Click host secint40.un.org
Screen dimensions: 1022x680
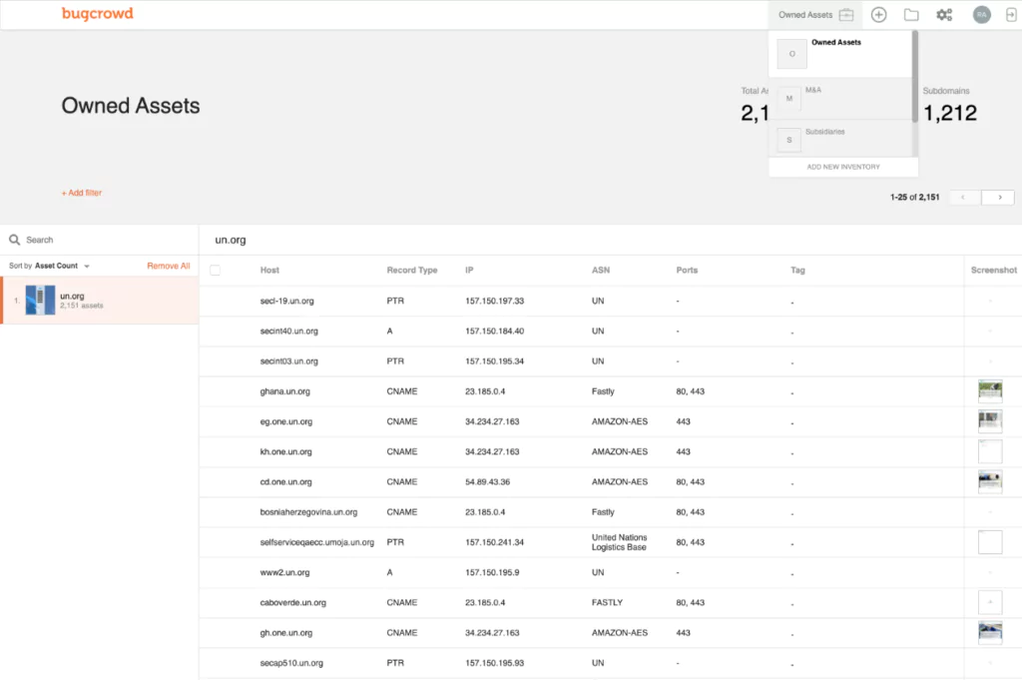coord(288,332)
